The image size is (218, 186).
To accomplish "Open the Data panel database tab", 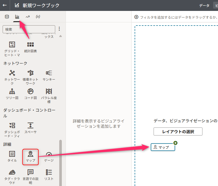I will click(7, 17).
